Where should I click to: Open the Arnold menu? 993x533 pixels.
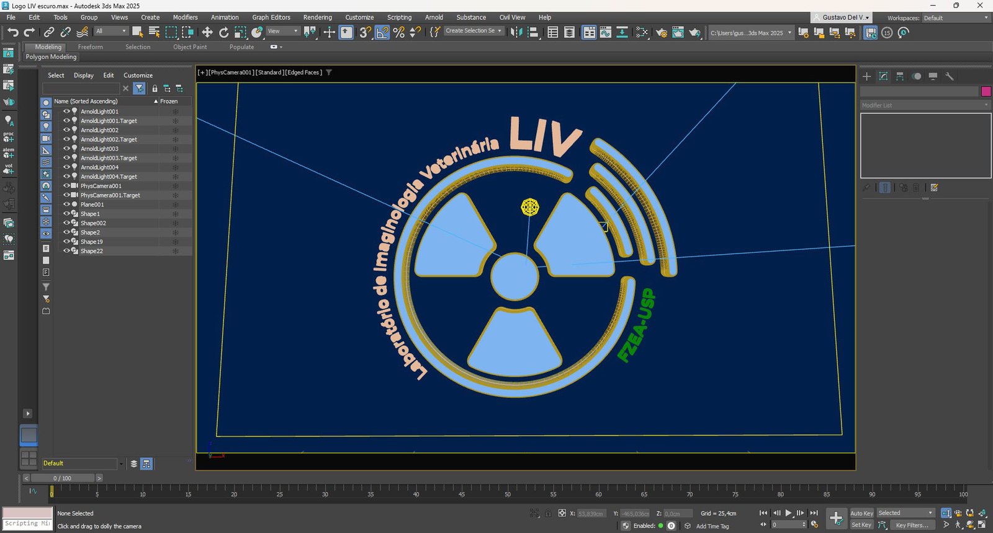tap(434, 17)
